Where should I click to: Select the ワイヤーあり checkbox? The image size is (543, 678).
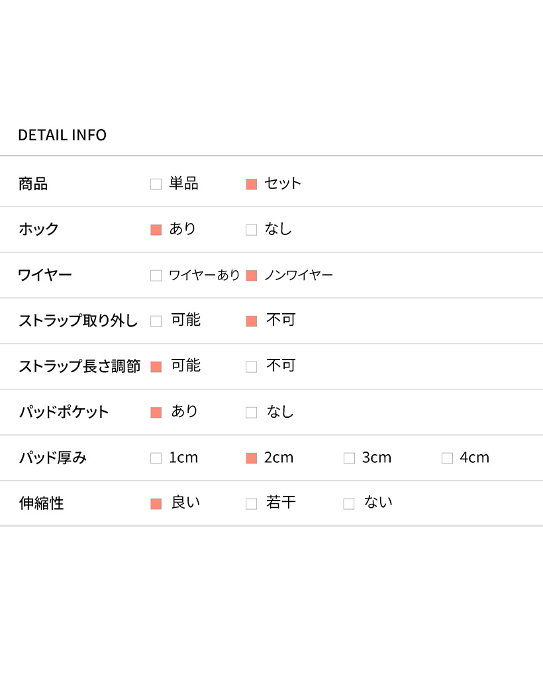click(156, 275)
